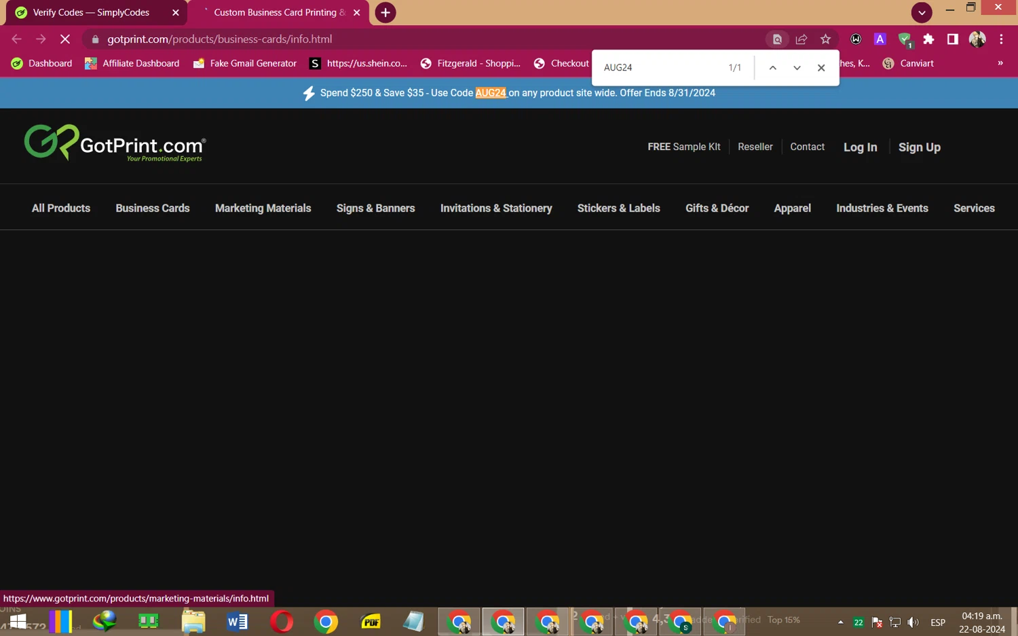Expand hidden bookmarks with double chevron
Viewport: 1018px width, 636px height.
[1000, 63]
